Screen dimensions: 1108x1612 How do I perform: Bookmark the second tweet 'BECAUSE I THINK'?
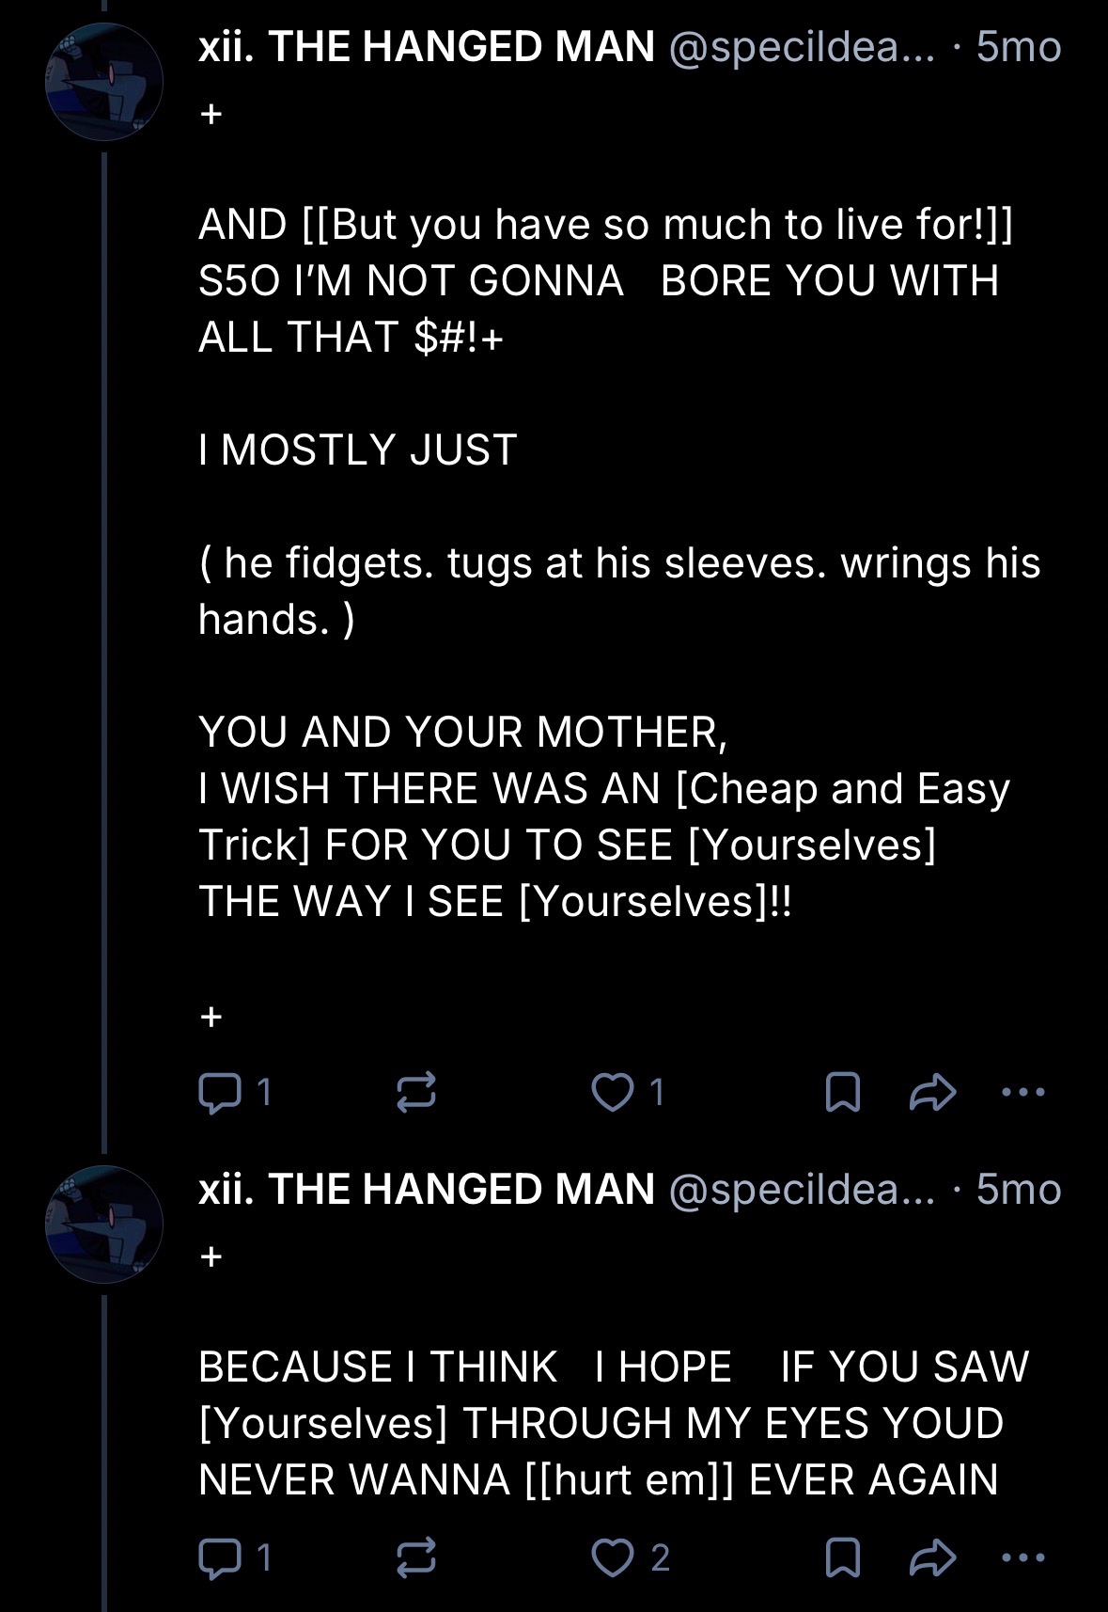[x=842, y=1557]
